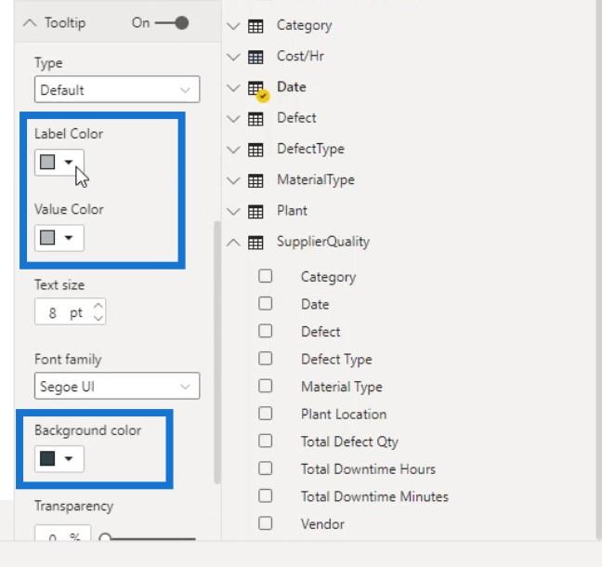Select the SupplierQuality table name
The height and width of the screenshot is (567, 602).
323,242
